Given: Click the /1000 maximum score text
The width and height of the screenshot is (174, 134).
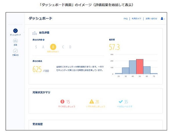Looking at the screenshot, I should tap(46, 71).
